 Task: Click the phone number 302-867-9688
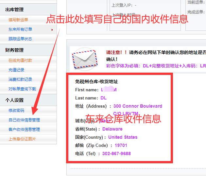point(116,153)
